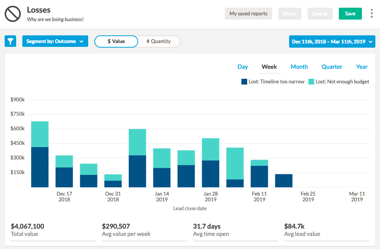Toggle chart to $ Value mode
Image resolution: width=380 pixels, height=249 pixels.
click(116, 41)
